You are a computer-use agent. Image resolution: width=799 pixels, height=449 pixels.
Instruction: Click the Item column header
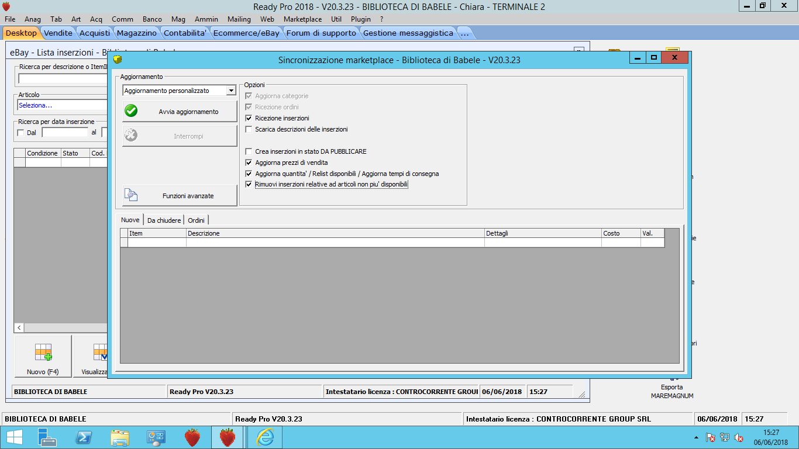[157, 233]
